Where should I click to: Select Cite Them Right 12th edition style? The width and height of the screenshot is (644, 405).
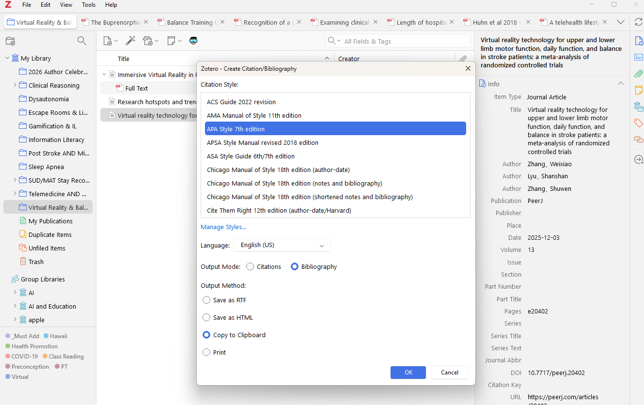335,210
